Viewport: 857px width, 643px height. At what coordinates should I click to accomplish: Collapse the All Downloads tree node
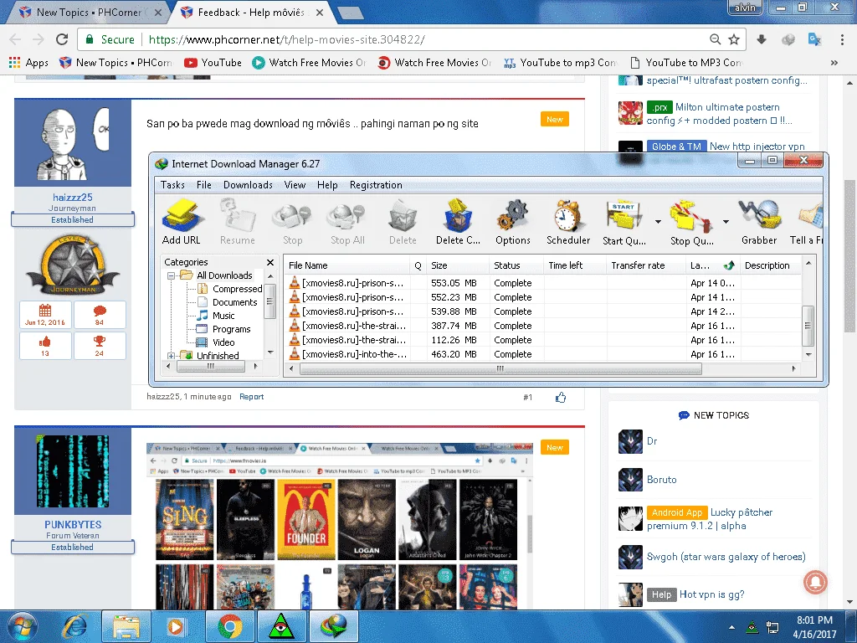pyautogui.click(x=171, y=275)
